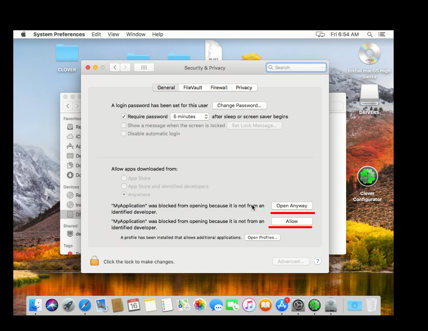428x331 pixels.
Task: Open Launchpad rocket icon in dock
Action: [x=68, y=305]
